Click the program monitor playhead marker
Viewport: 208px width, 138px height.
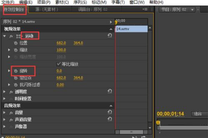(158, 123)
